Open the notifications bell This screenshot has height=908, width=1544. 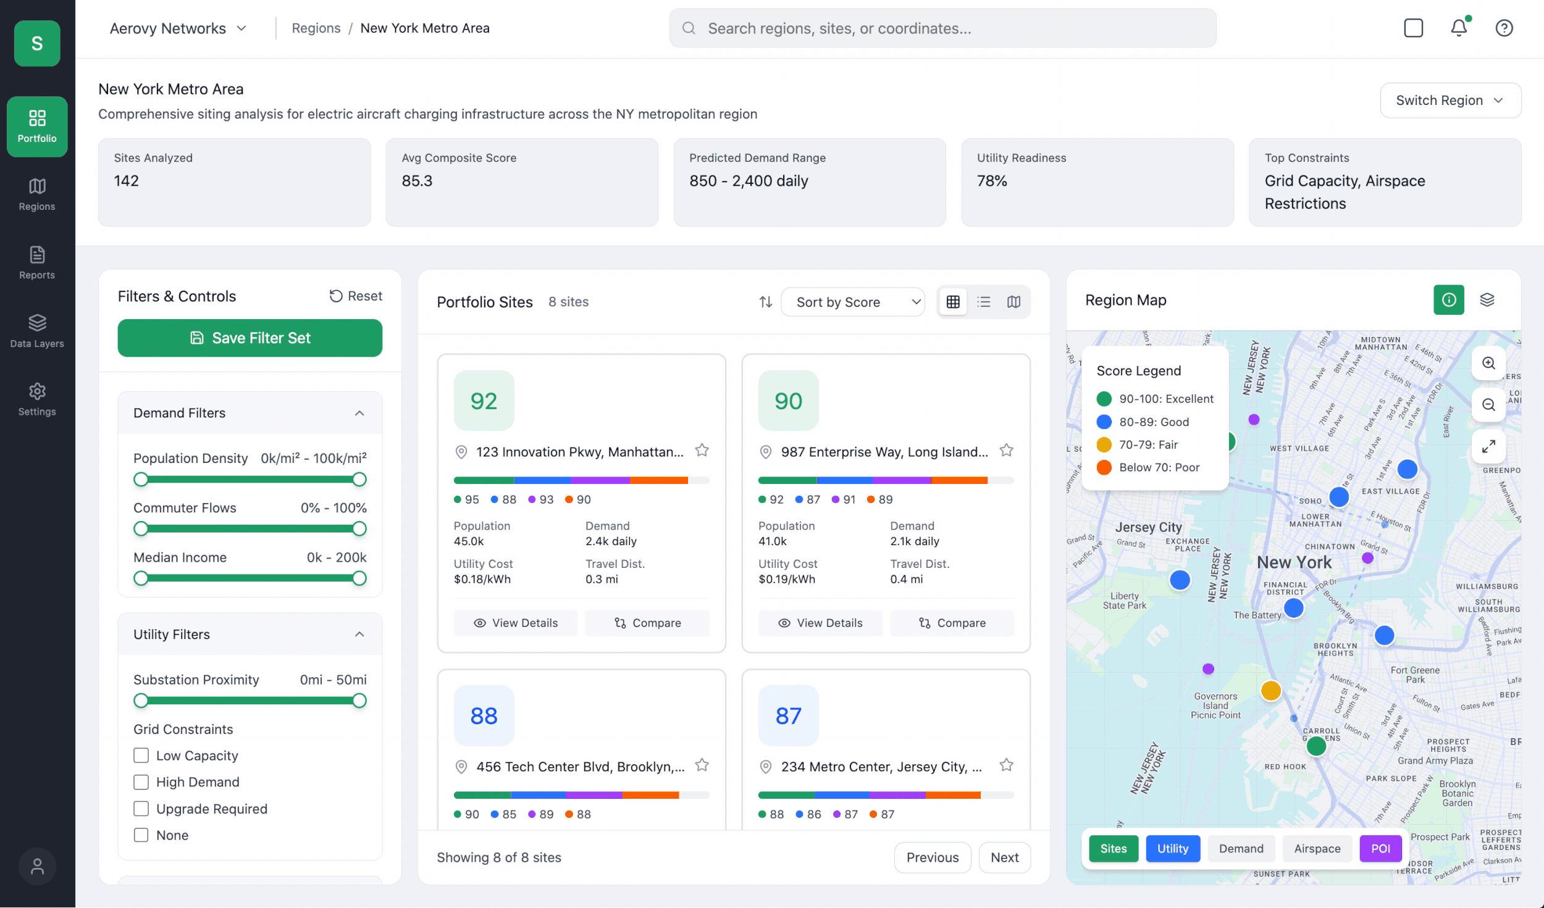pos(1458,28)
